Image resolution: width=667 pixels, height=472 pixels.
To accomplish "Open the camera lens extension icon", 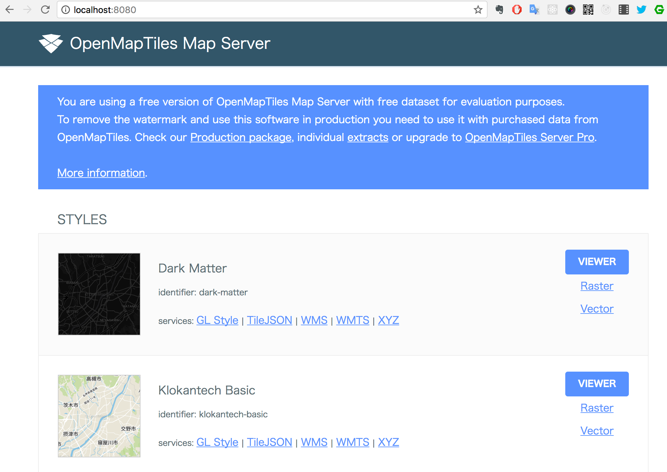I will 570,10.
